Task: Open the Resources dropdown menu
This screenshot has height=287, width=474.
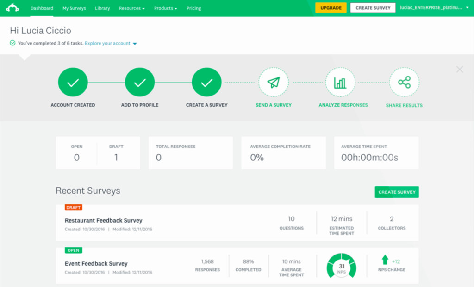Action: [x=131, y=8]
